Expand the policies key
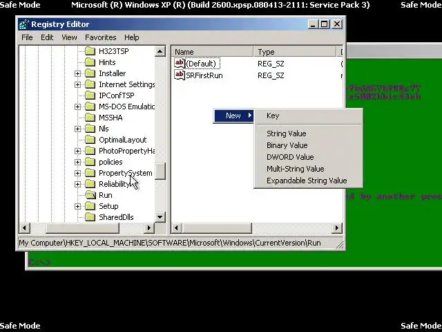This screenshot has height=332, width=442. click(x=77, y=162)
